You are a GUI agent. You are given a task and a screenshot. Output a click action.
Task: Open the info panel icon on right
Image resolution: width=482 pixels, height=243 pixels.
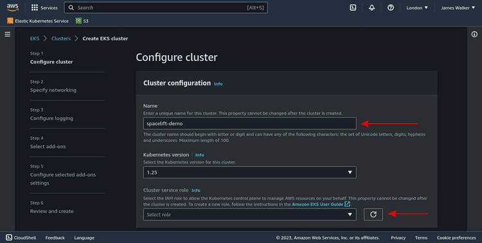(x=474, y=35)
